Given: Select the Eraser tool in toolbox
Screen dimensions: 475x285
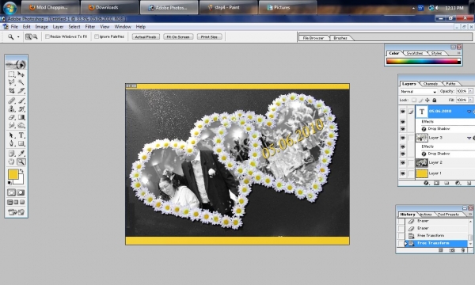Looking at the screenshot, I should tap(12, 117).
